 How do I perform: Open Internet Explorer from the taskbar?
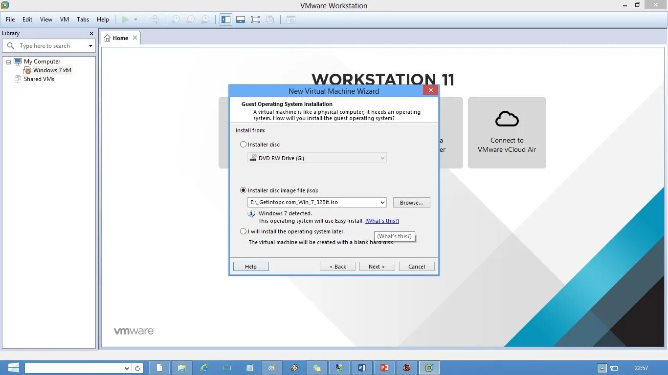point(204,368)
